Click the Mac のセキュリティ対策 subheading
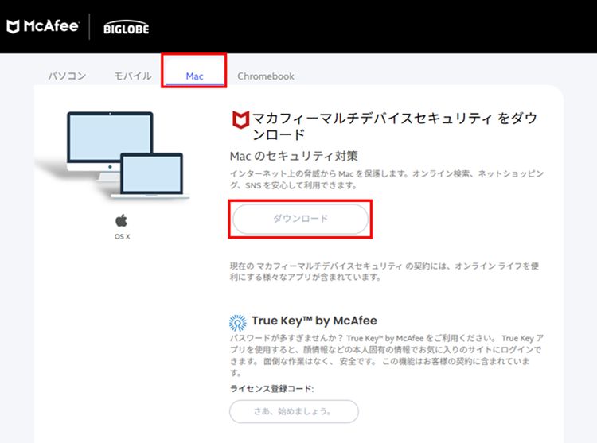 click(283, 156)
